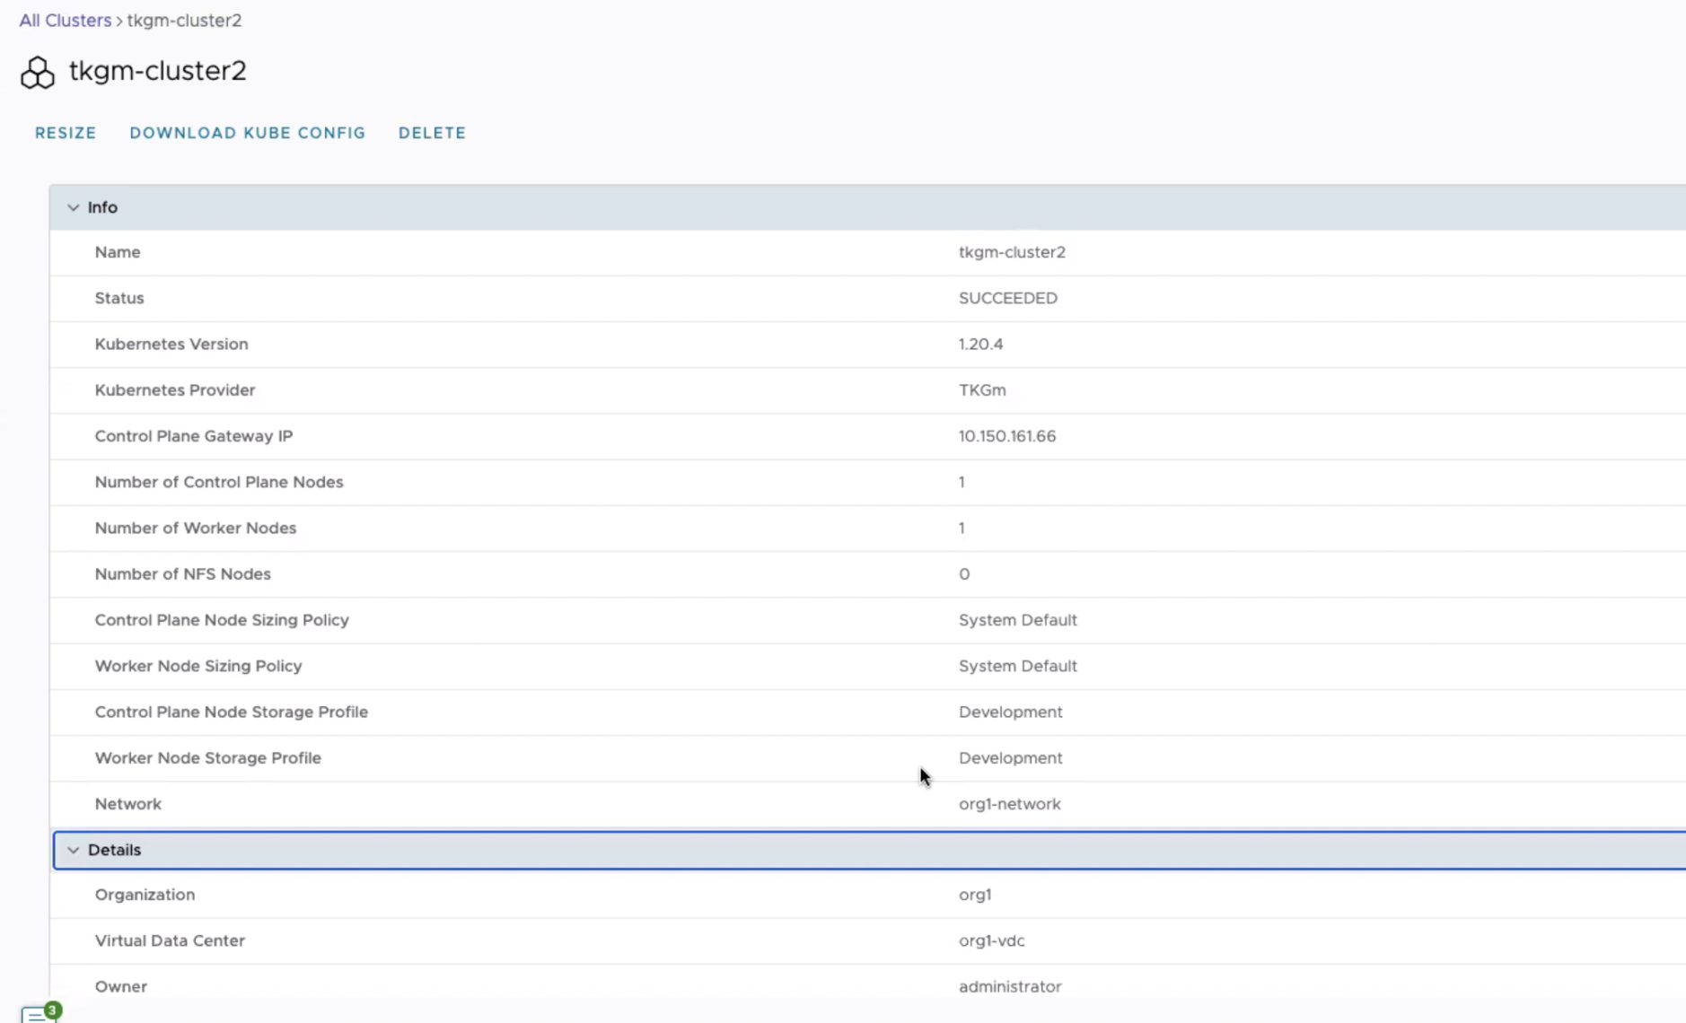Image resolution: width=1686 pixels, height=1023 pixels.
Task: Collapse the Info section chevron
Action: (x=73, y=207)
